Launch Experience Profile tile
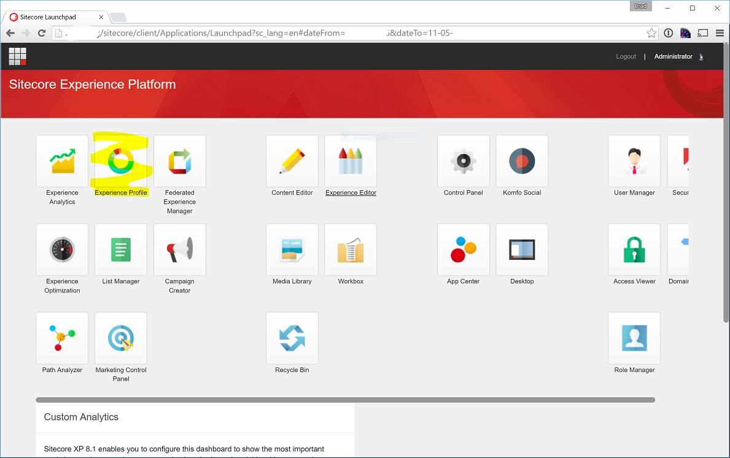This screenshot has width=730, height=458. [120, 161]
